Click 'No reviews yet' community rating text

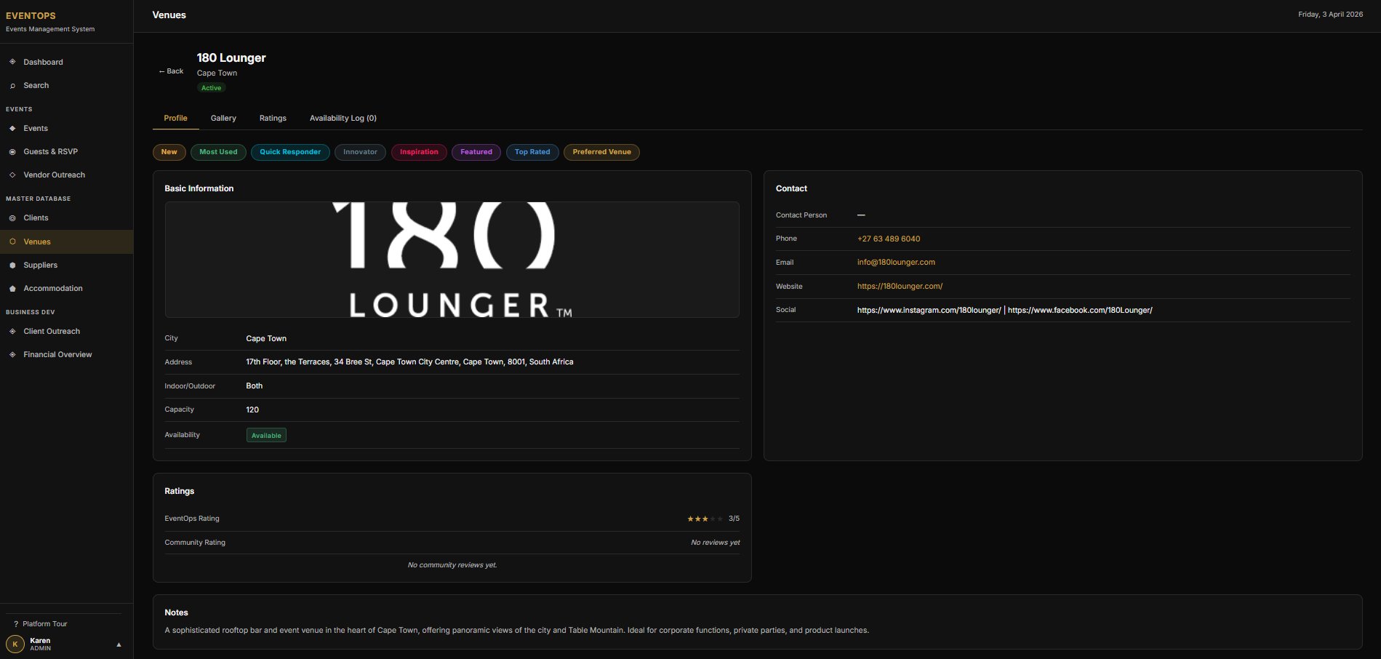tap(715, 543)
